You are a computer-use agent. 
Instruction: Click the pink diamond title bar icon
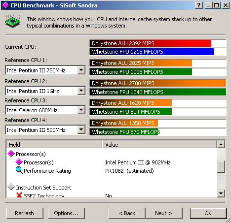[5, 5]
